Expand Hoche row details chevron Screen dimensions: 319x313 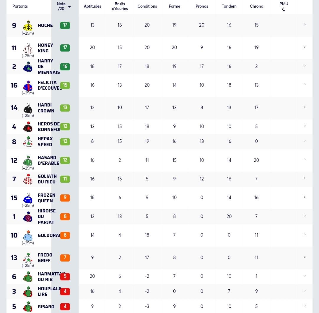[x=305, y=25]
